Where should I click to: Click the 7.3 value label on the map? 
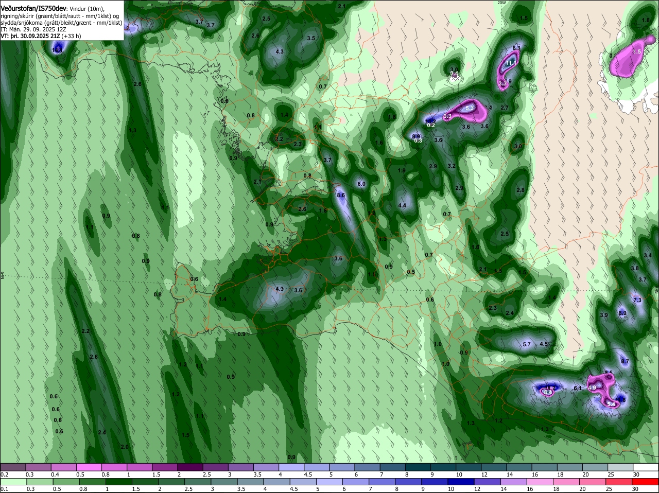pyautogui.click(x=637, y=300)
